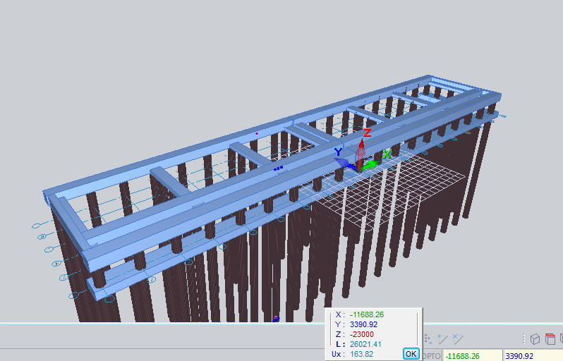563x361 pixels.
Task: Toggle the OPTO mode in the status bar
Action: pos(431,356)
